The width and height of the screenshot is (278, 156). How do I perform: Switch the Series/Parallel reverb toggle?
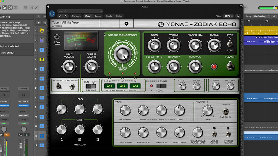(225, 111)
